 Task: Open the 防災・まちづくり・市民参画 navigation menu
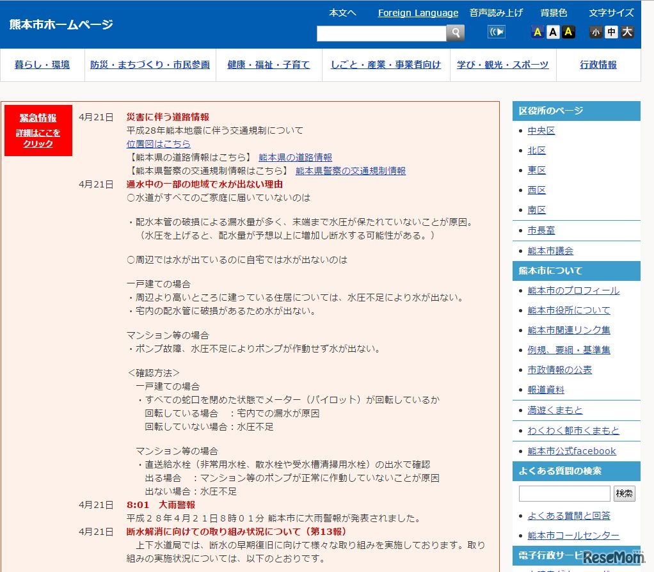[x=150, y=65]
